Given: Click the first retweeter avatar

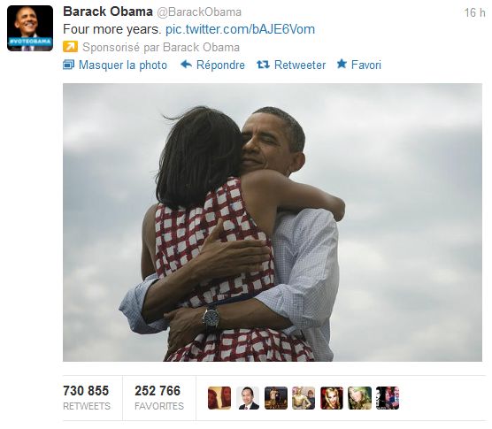Looking at the screenshot, I should click(219, 398).
